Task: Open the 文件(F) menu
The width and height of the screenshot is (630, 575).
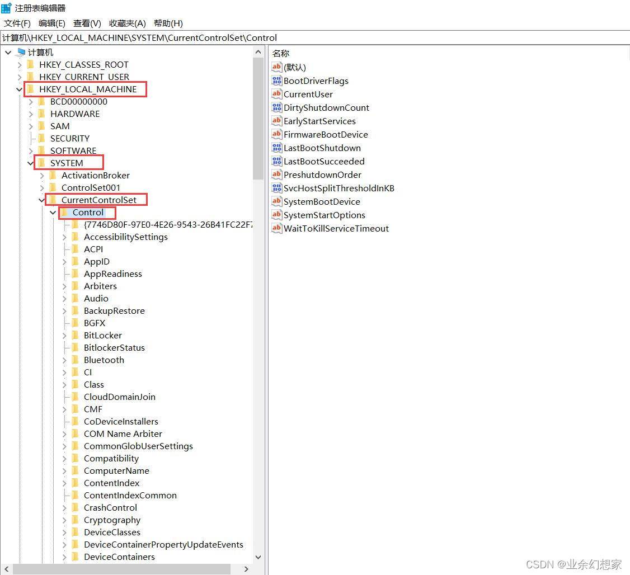Action: point(17,23)
